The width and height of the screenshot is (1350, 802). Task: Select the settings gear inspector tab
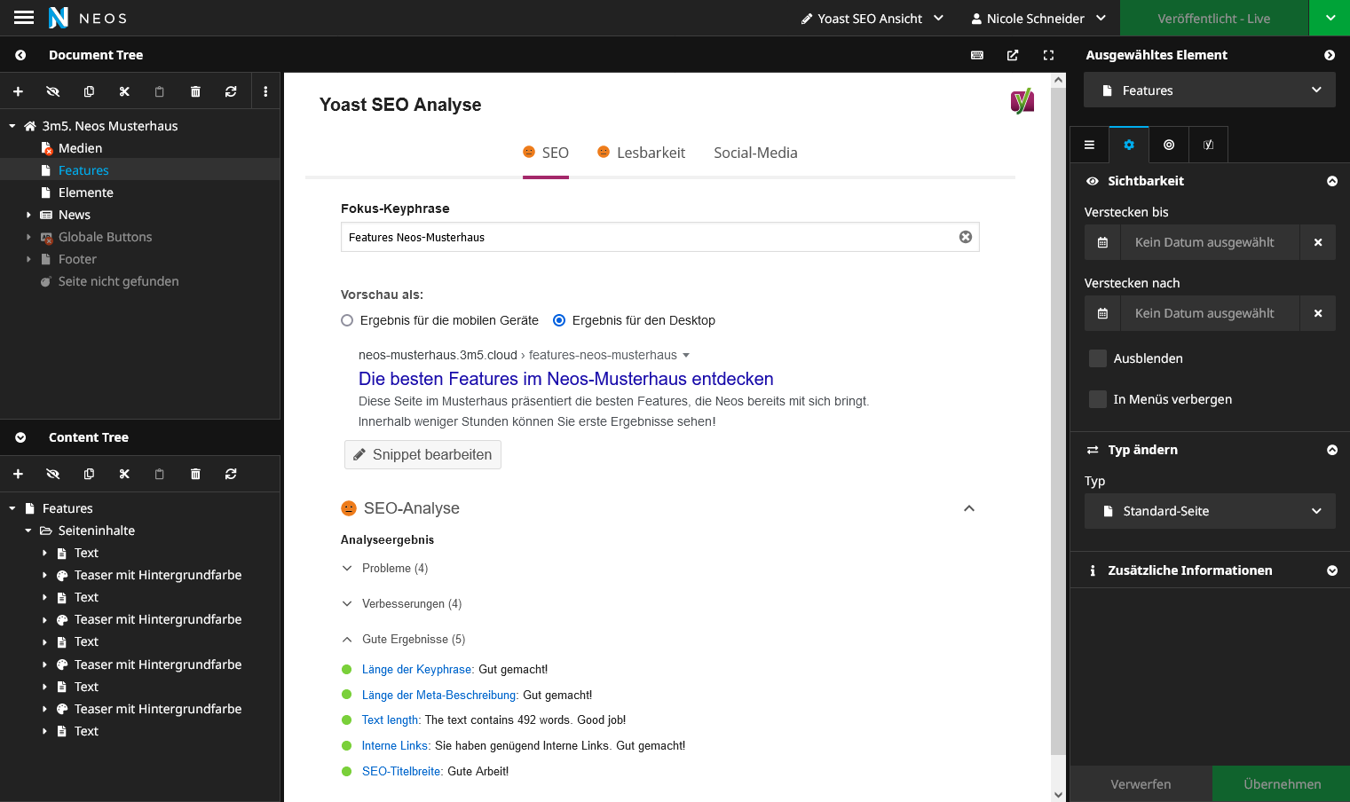click(x=1129, y=145)
